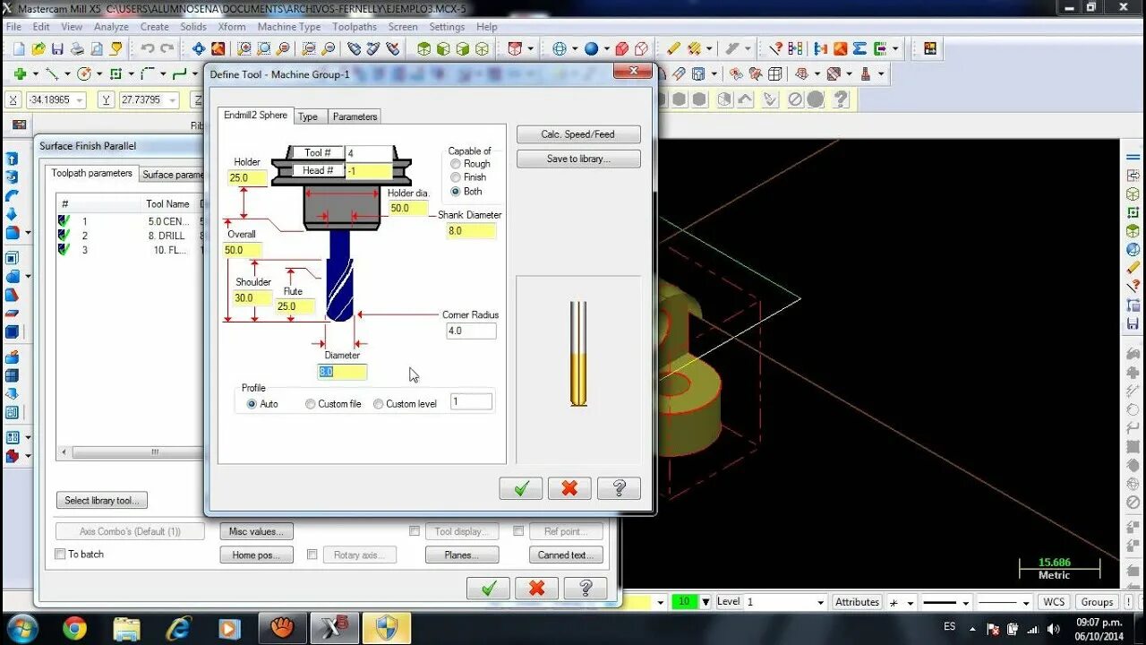Click the Diameter input field
Viewport: 1146px width, 645px height.
click(342, 372)
